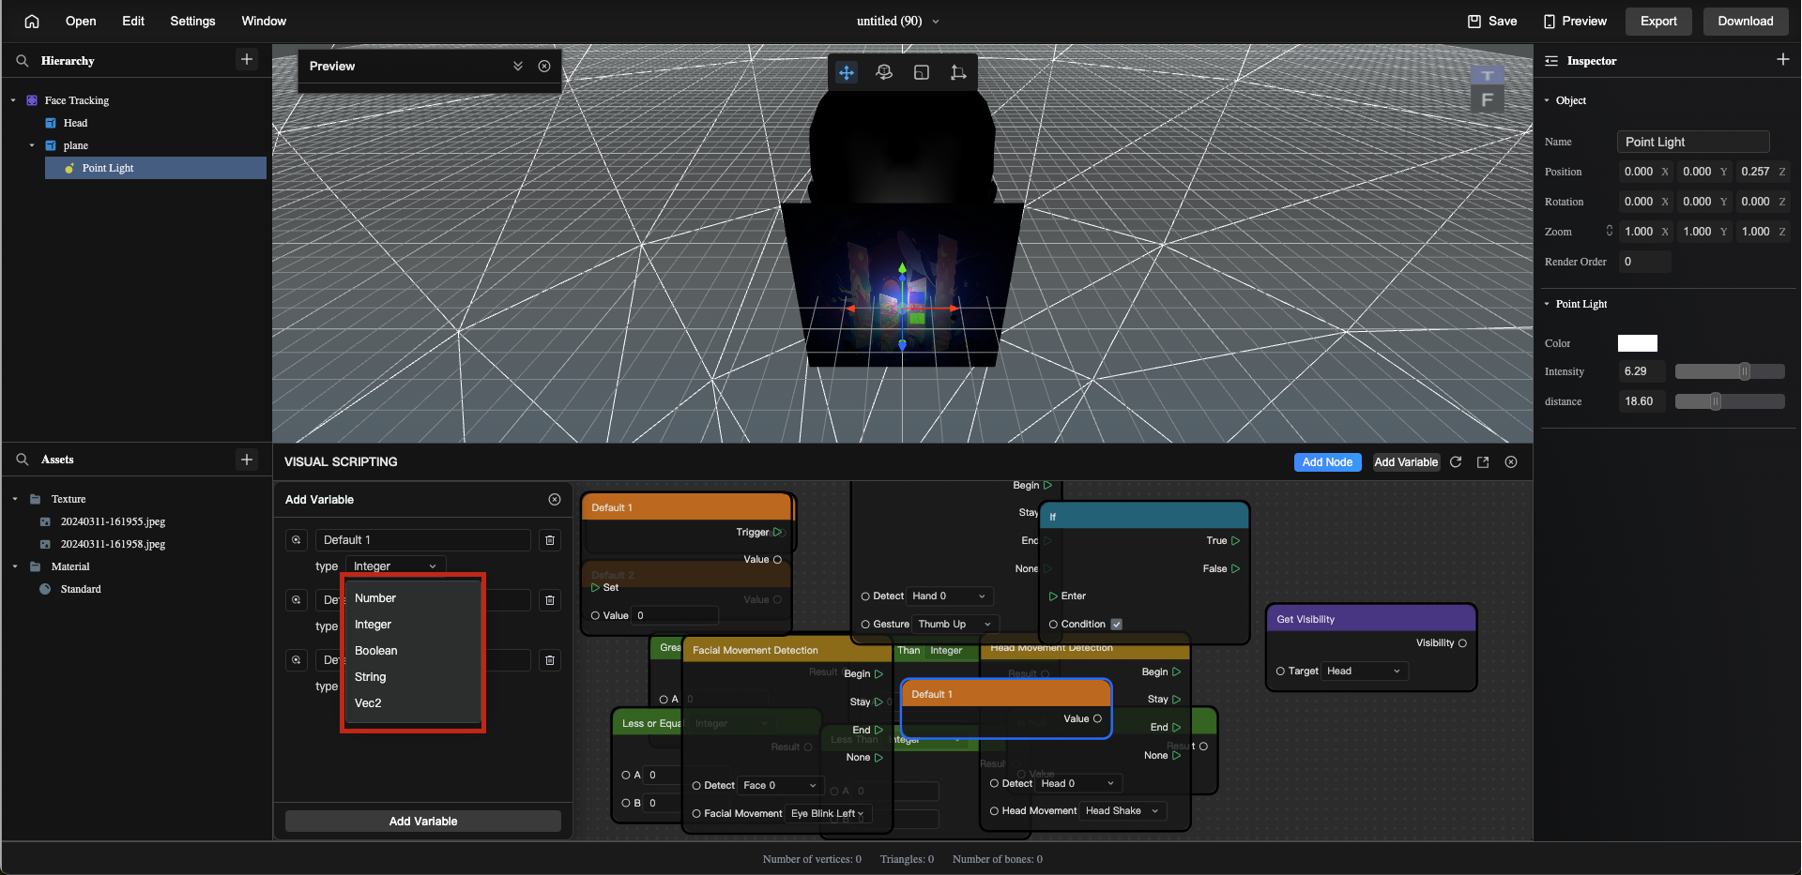Click the Value output port of selected Default 1 node
The image size is (1802, 875).
[x=1097, y=719]
